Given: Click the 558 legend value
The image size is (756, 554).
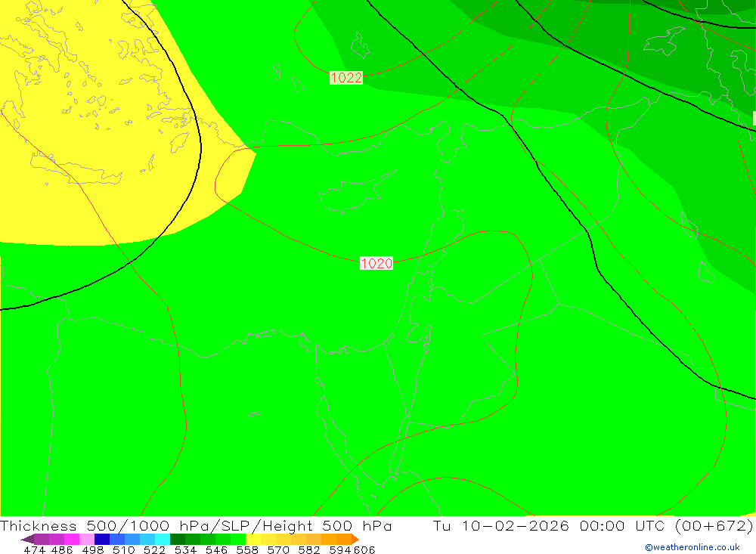Looking at the screenshot, I should 247,549.
